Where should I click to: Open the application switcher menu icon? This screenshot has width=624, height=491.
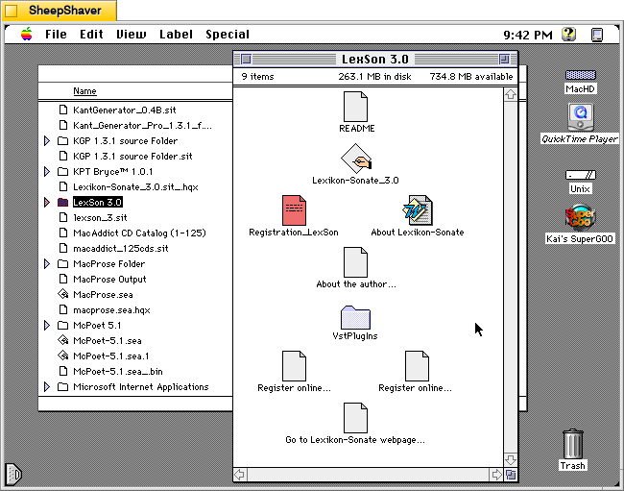597,35
